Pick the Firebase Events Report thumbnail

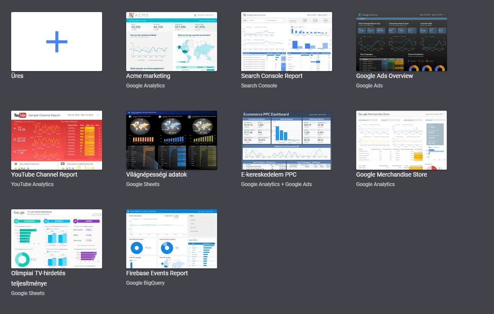point(171,239)
